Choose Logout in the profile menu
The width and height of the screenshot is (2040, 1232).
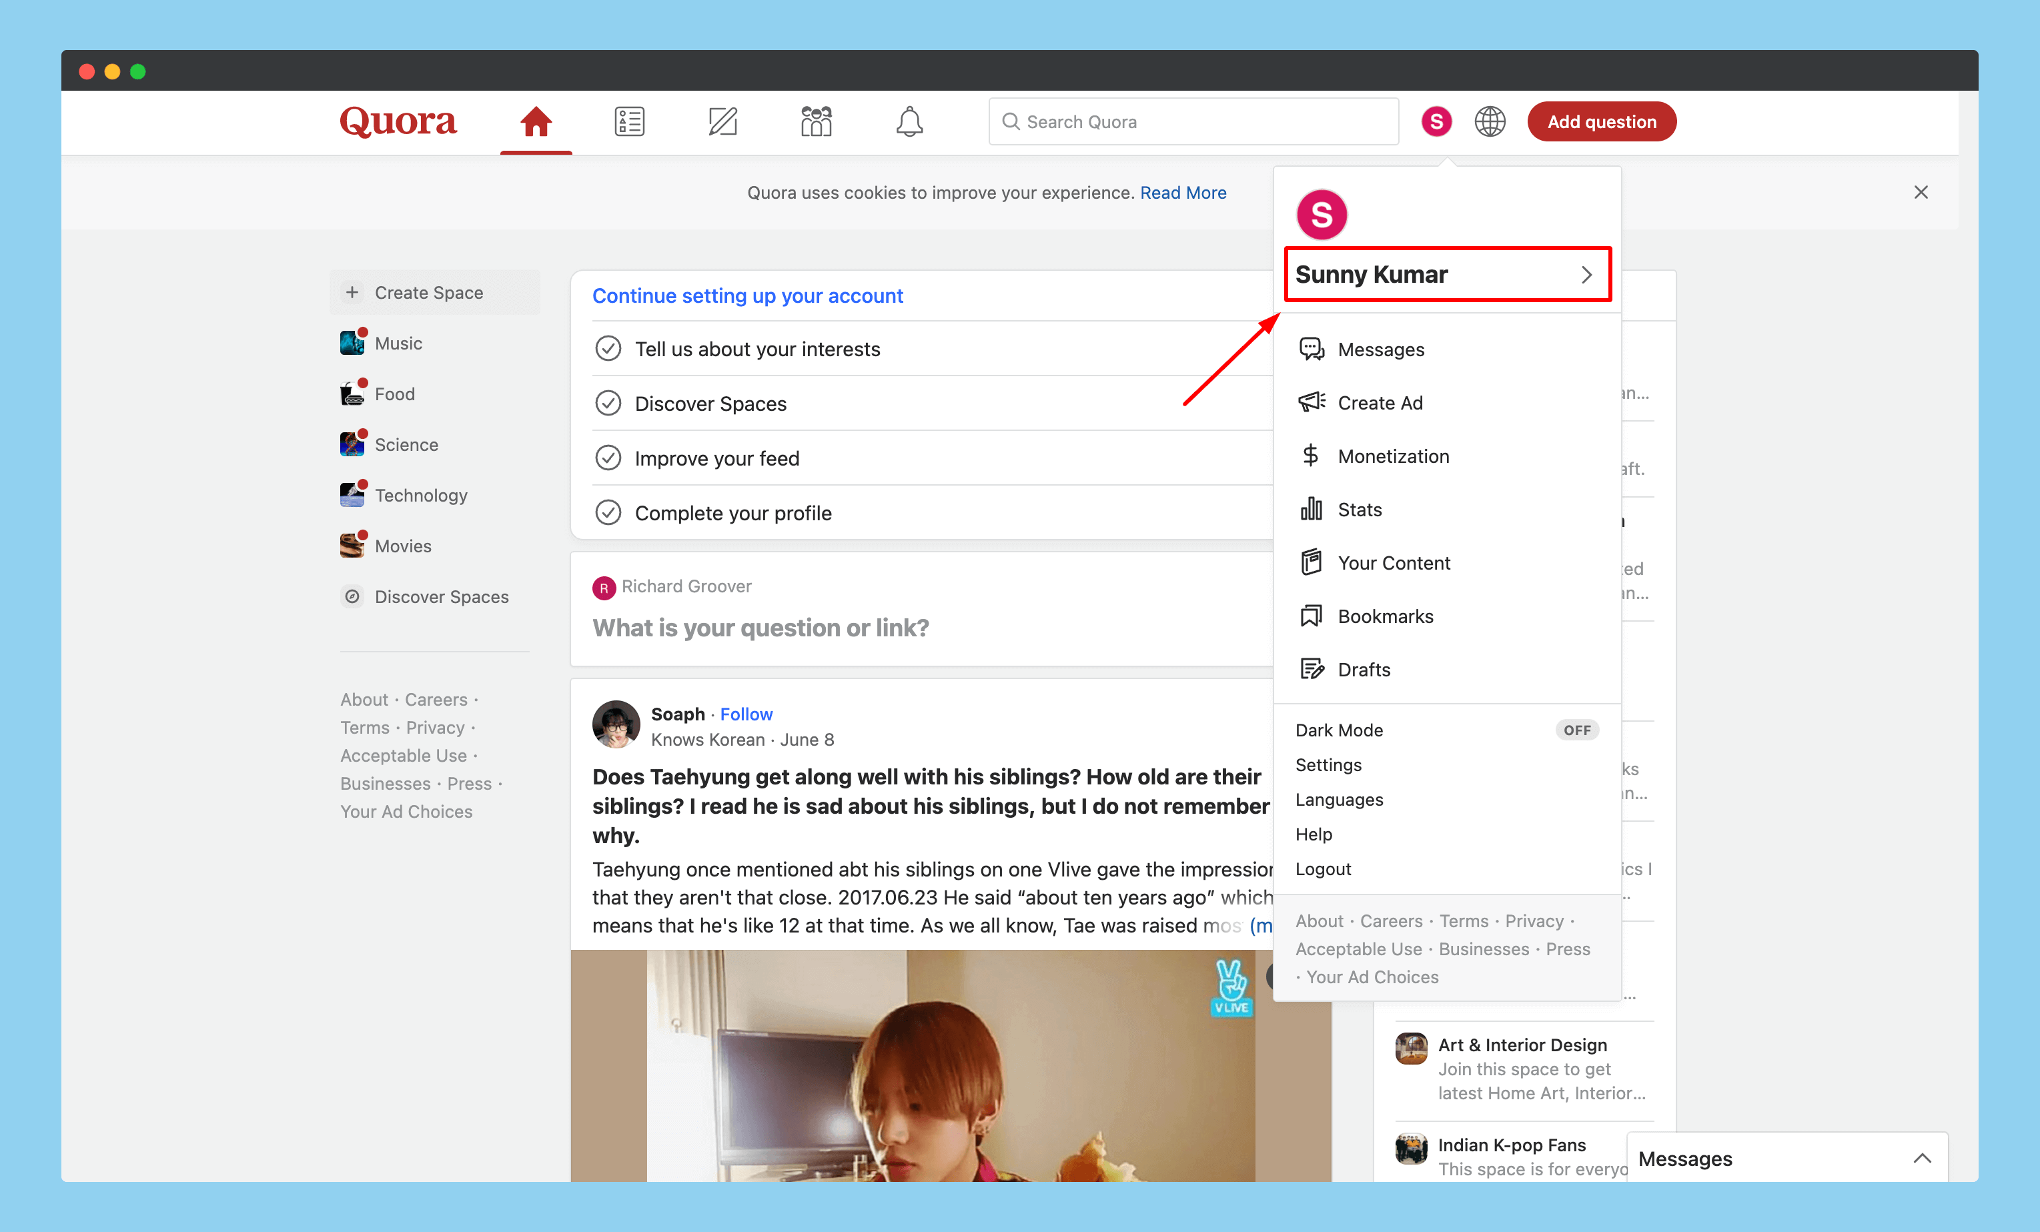(1322, 868)
